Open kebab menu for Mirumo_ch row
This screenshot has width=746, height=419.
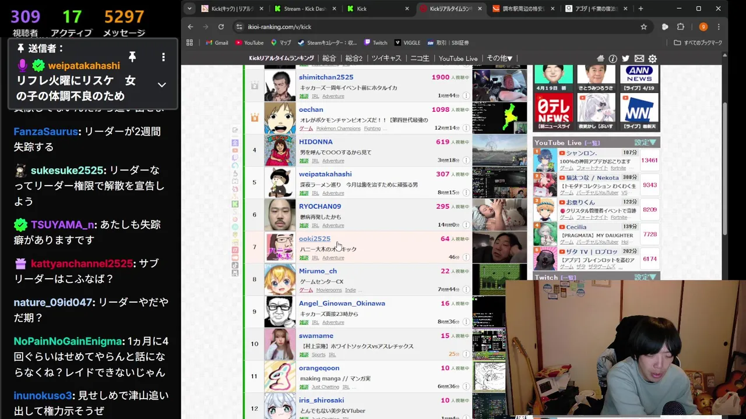point(466,289)
